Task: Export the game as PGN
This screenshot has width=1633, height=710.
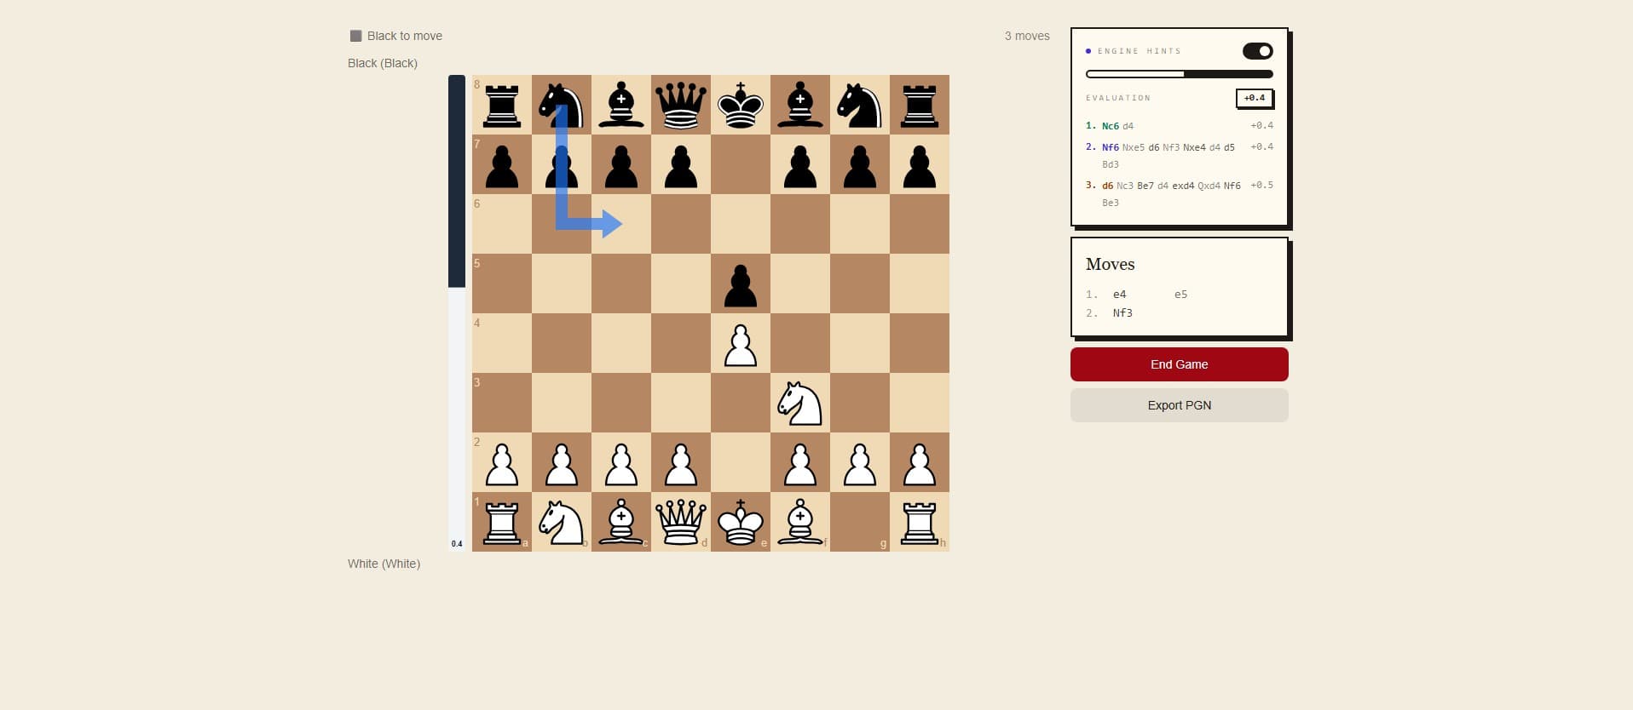Action: (x=1179, y=405)
